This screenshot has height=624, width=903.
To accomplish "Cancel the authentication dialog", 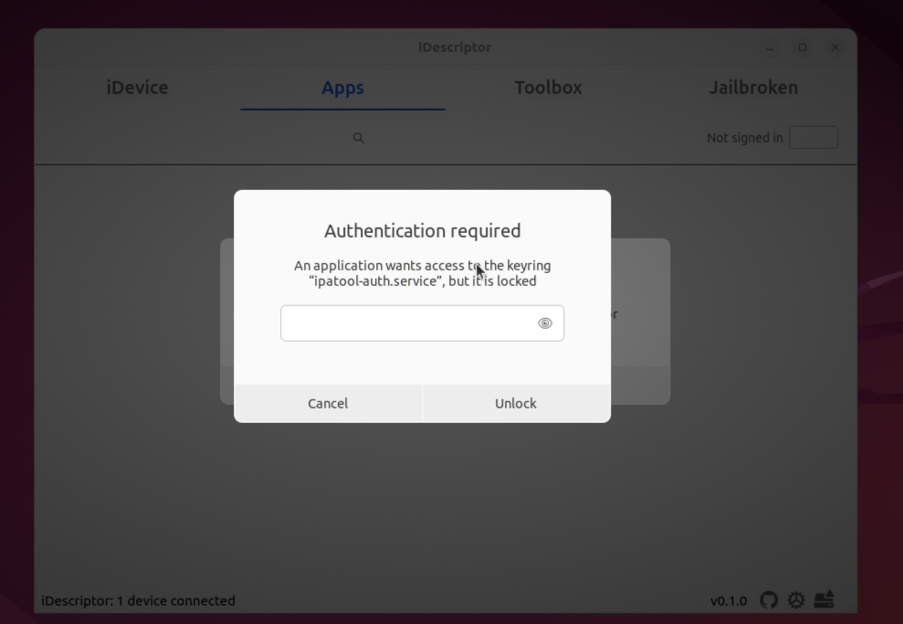I will [x=328, y=403].
